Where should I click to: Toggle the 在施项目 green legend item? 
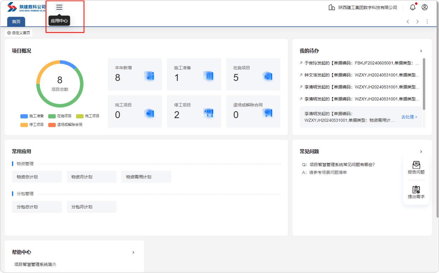pyautogui.click(x=60, y=116)
